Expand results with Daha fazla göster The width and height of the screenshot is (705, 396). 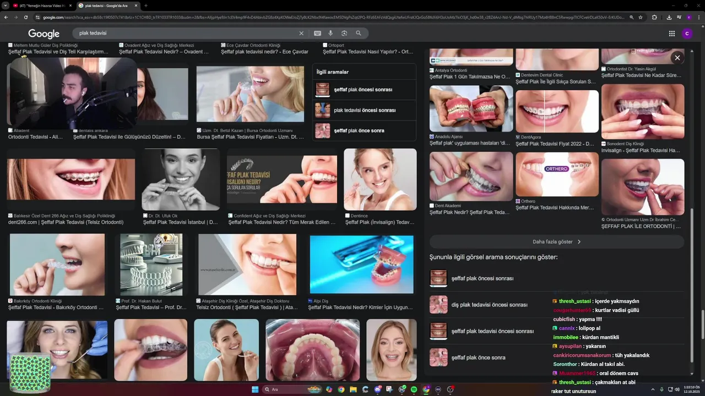coord(557,241)
